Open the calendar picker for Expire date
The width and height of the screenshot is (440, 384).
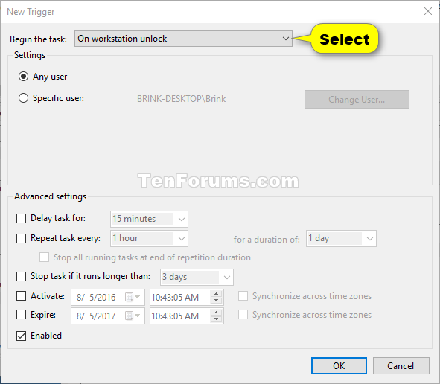pos(133,316)
